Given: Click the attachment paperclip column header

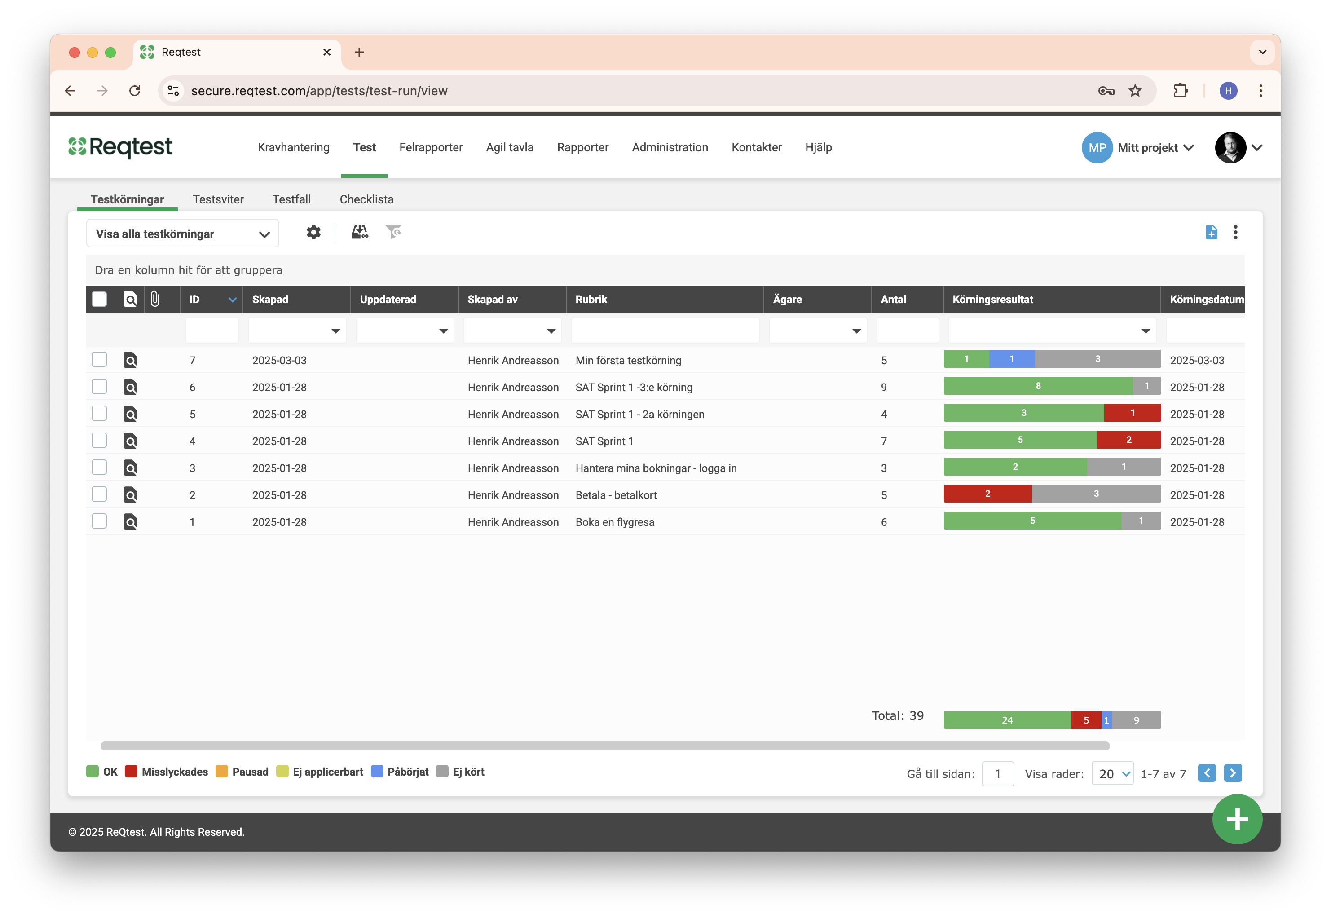Looking at the screenshot, I should [x=155, y=299].
